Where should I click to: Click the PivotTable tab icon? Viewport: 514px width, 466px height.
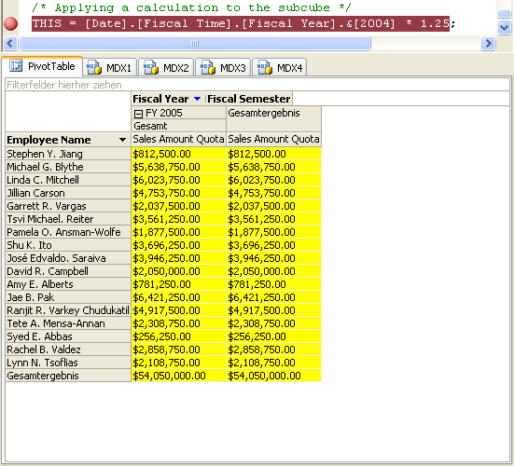click(x=16, y=65)
